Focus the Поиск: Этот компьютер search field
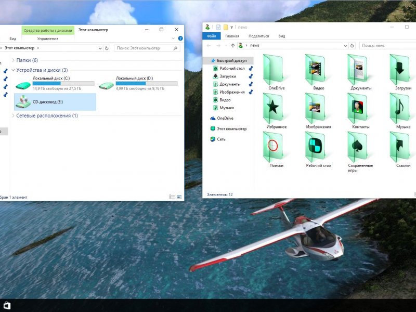This screenshot has height=312, width=416. (x=147, y=48)
